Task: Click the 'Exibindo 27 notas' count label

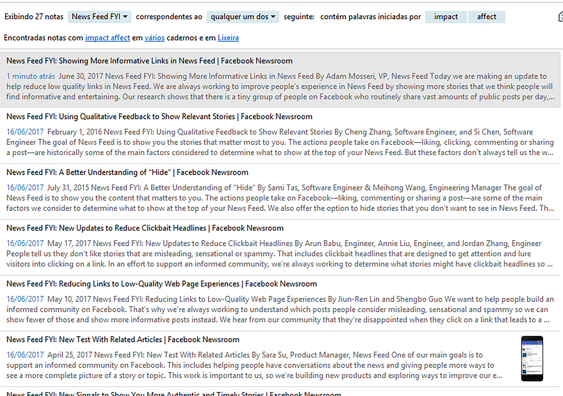Action: tap(34, 17)
